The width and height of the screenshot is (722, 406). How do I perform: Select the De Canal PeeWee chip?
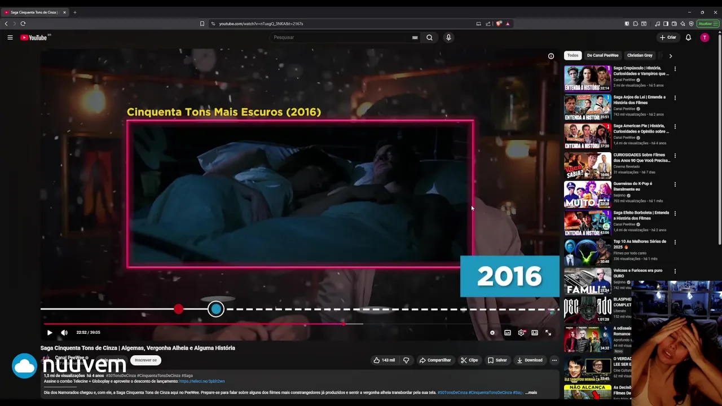[x=602, y=56]
